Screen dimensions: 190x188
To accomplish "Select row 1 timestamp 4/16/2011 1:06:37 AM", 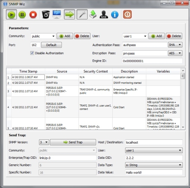I will coord(28,77).
